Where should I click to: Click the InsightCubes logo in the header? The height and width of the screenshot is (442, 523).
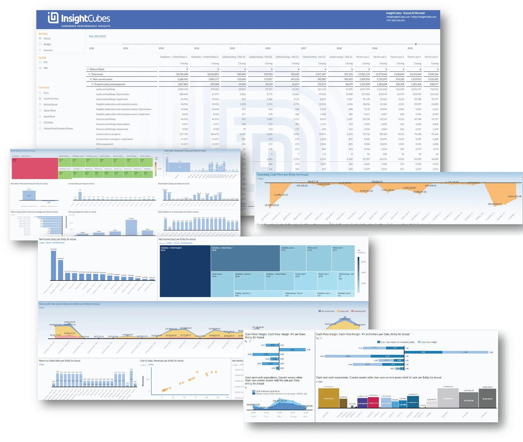(79, 19)
